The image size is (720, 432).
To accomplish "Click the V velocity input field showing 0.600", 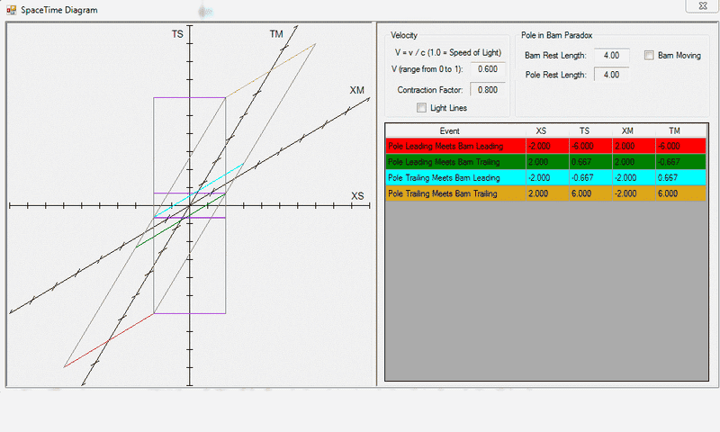I will click(487, 69).
